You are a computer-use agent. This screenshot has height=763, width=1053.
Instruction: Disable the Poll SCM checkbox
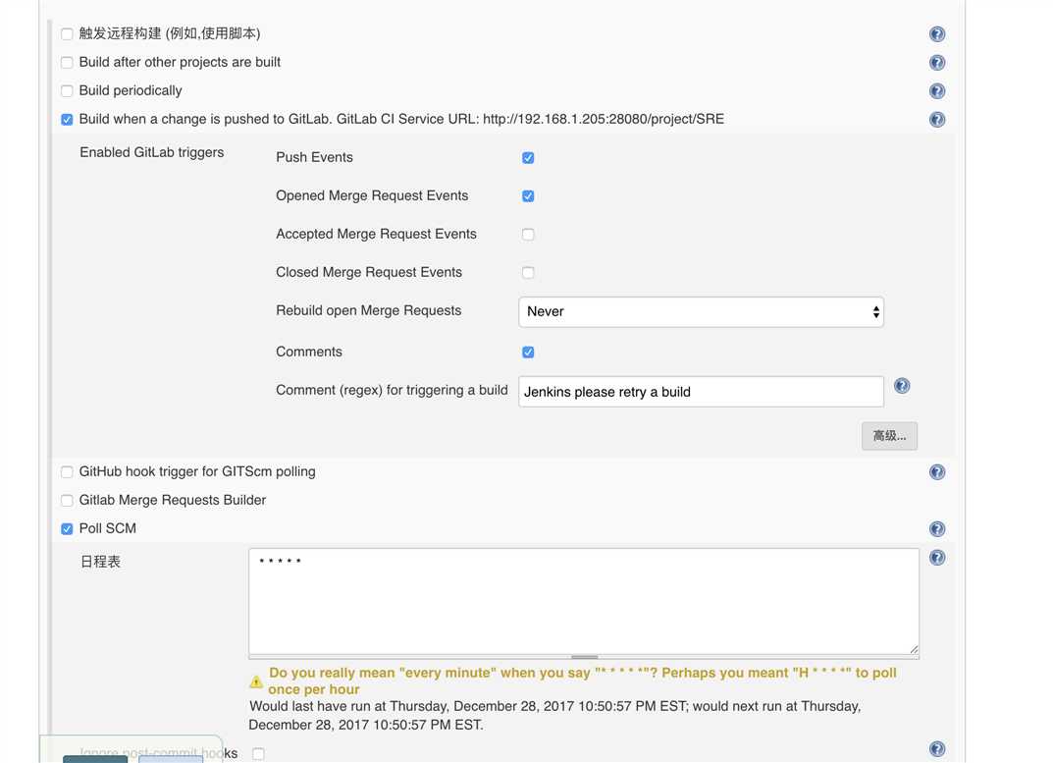point(67,529)
